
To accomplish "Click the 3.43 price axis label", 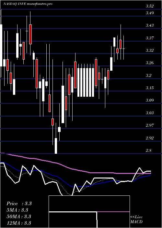I will pyautogui.click(x=150, y=25).
